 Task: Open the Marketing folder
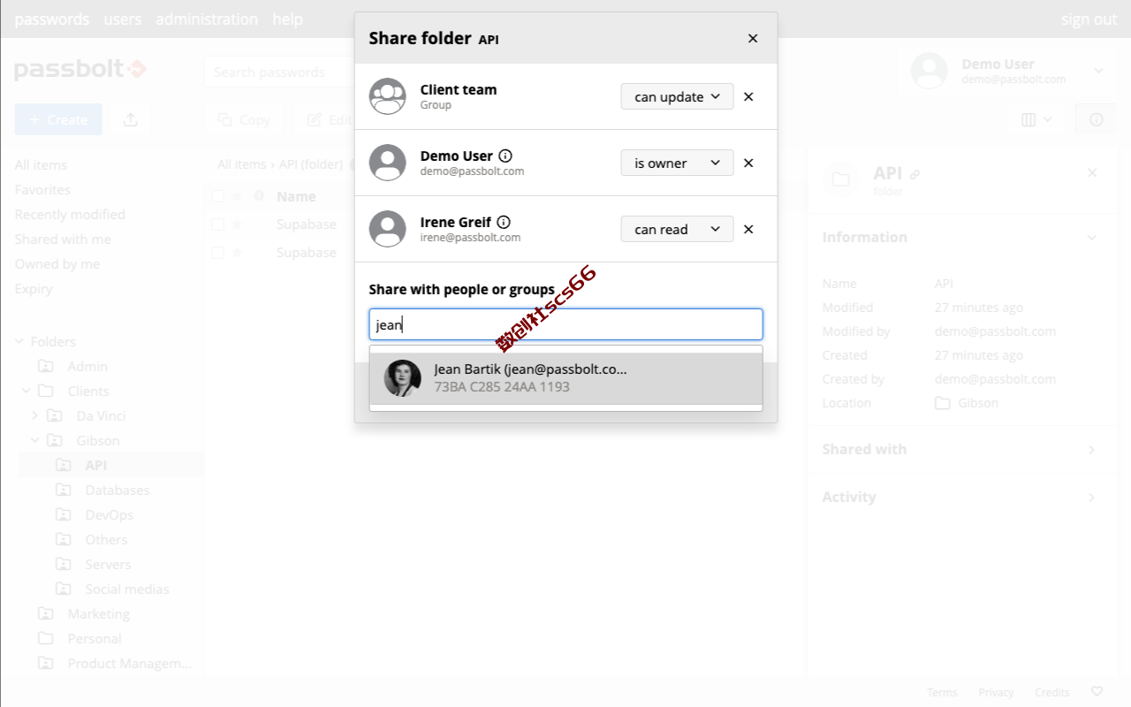pyautogui.click(x=98, y=613)
